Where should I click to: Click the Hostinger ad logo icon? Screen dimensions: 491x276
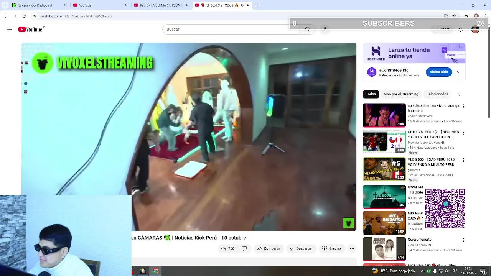372,72
